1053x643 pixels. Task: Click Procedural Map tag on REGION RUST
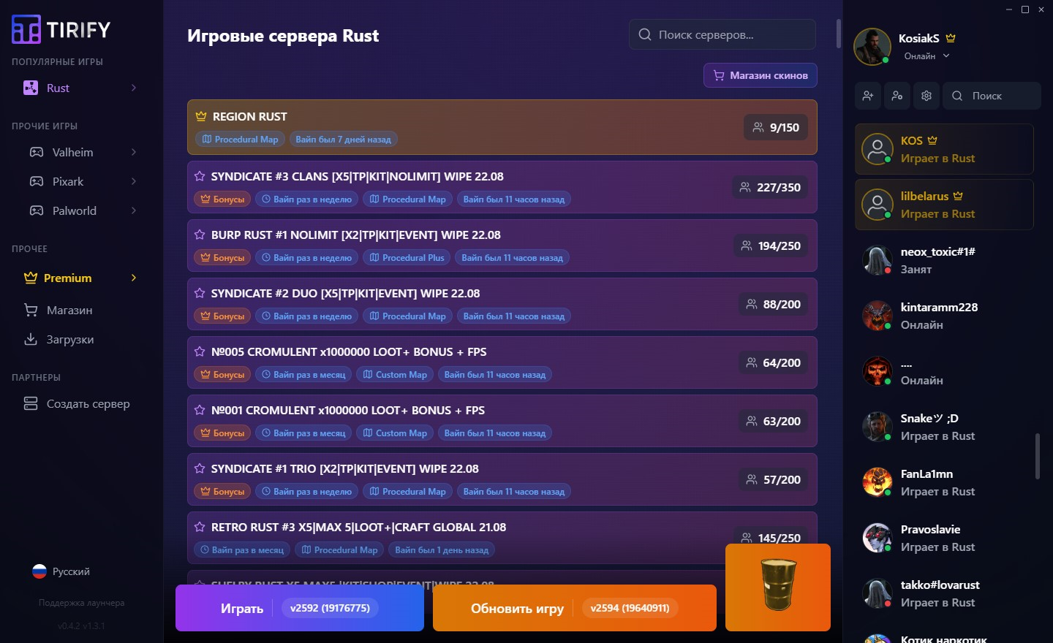pos(240,140)
